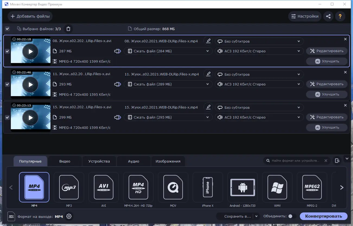Uncheck file 11. Жуки checkbox
The image size is (353, 226).
coord(7,84)
